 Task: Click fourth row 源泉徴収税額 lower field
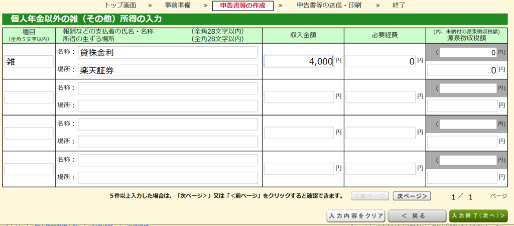pyautogui.click(x=462, y=177)
